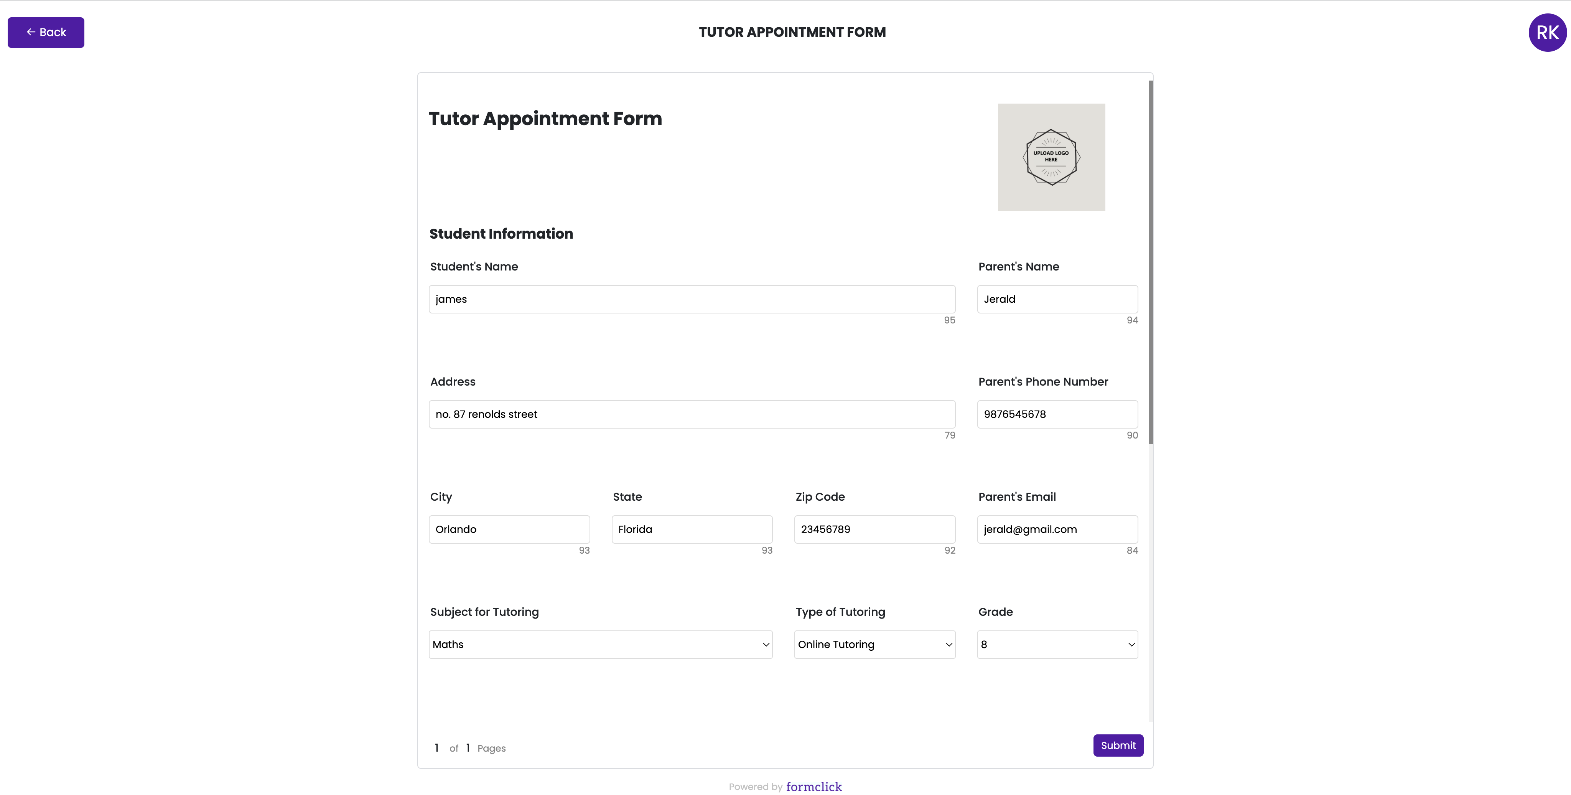Image resolution: width=1571 pixels, height=795 pixels.
Task: Open the formclick link
Action: (x=813, y=787)
